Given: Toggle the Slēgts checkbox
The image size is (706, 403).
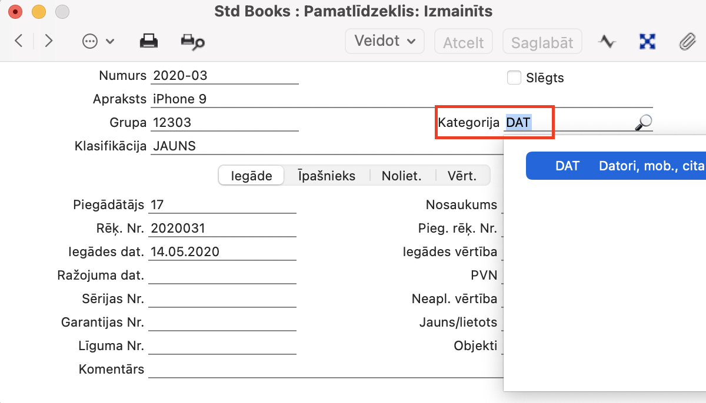Looking at the screenshot, I should coord(514,78).
